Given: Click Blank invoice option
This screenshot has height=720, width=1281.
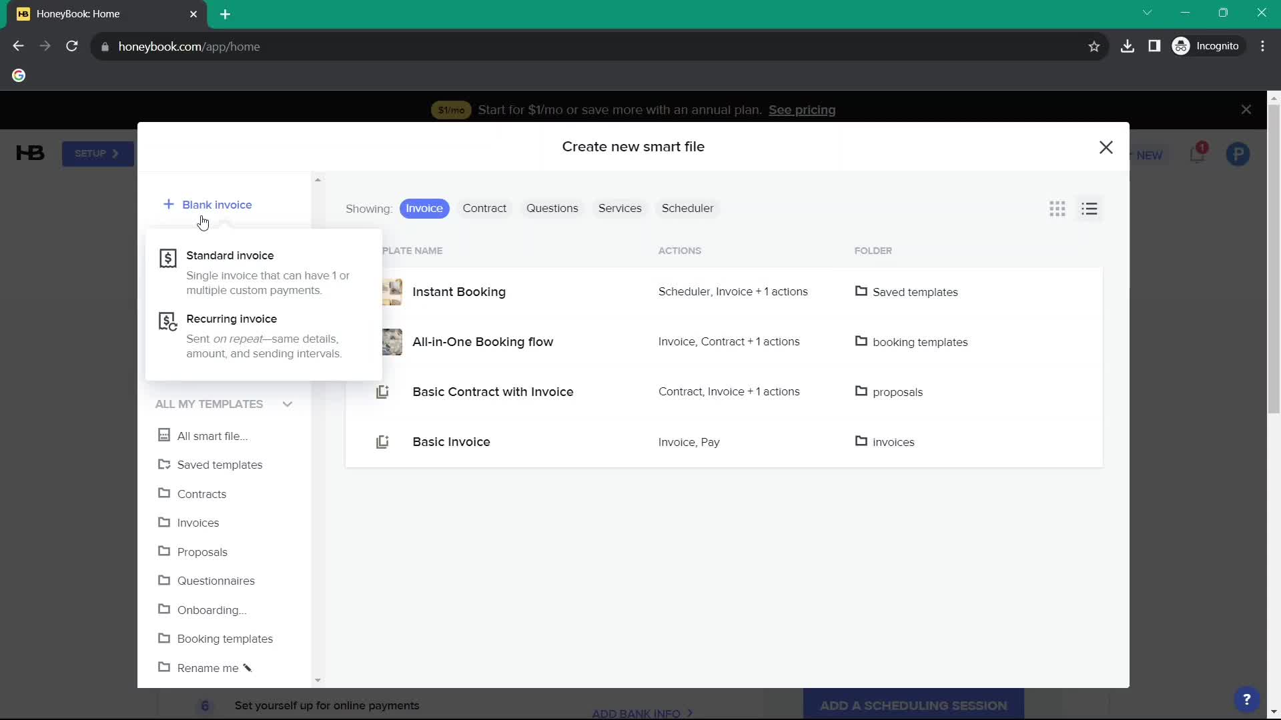Looking at the screenshot, I should coord(218,204).
